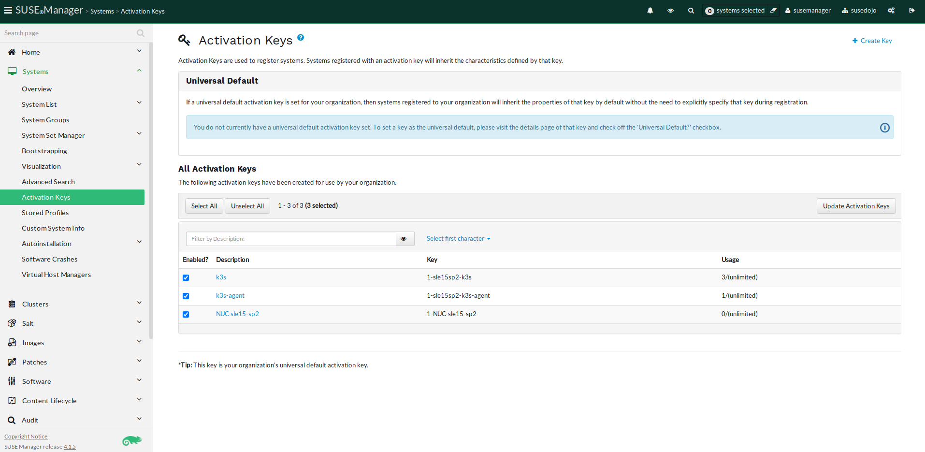Viewport: 925px width, 452px height.
Task: Open preferences gears icon in header
Action: pos(891,11)
